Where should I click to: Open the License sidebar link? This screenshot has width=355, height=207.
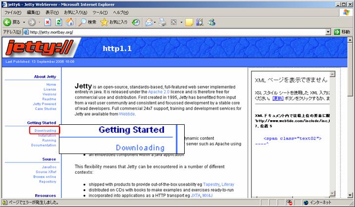click(50, 89)
